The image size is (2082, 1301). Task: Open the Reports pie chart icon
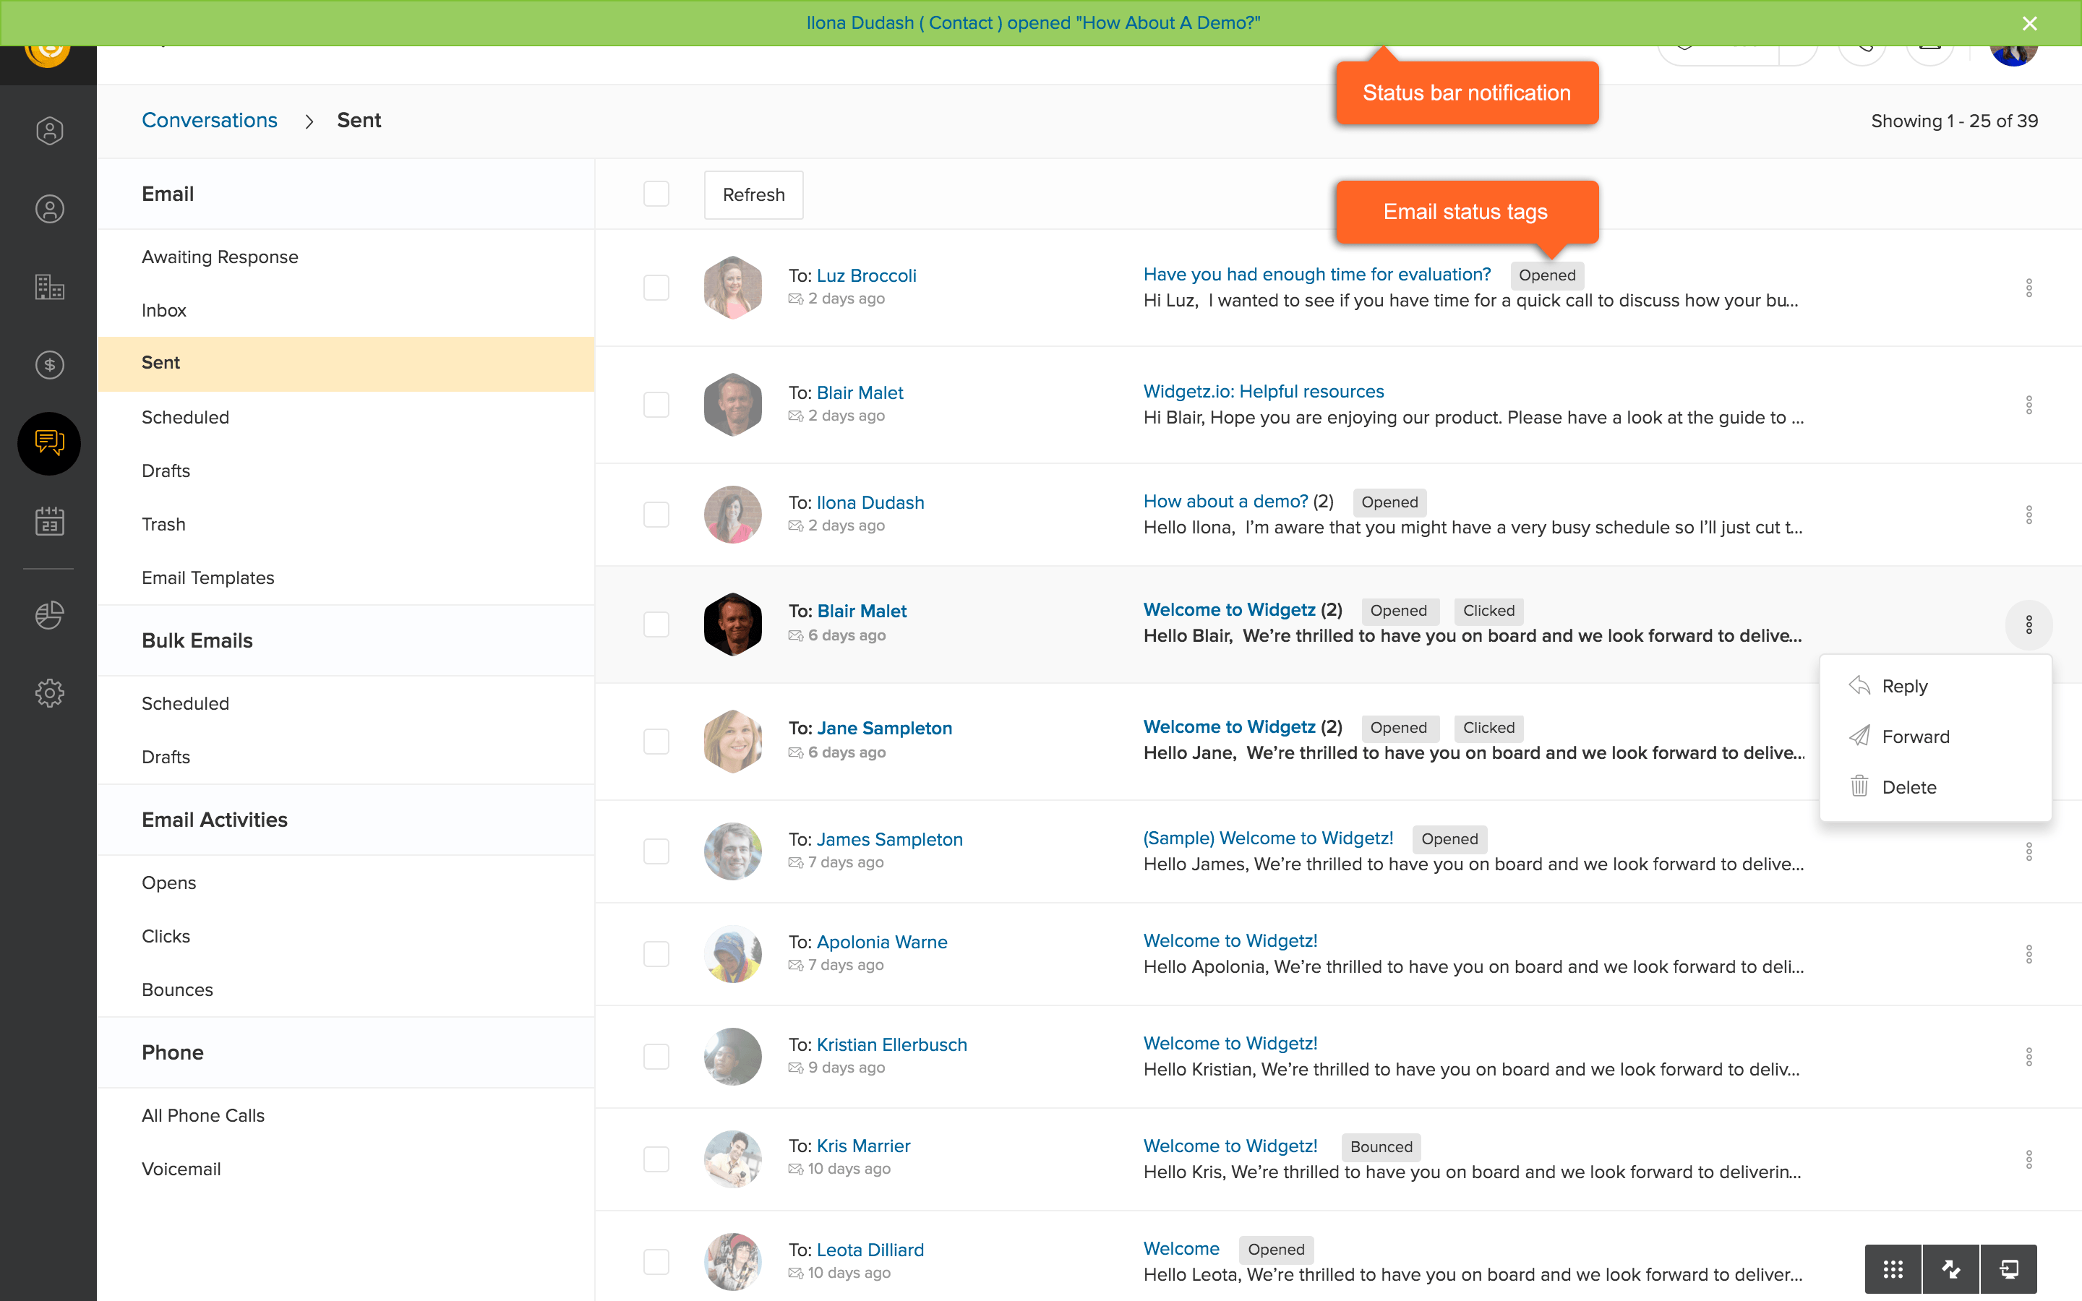[49, 614]
